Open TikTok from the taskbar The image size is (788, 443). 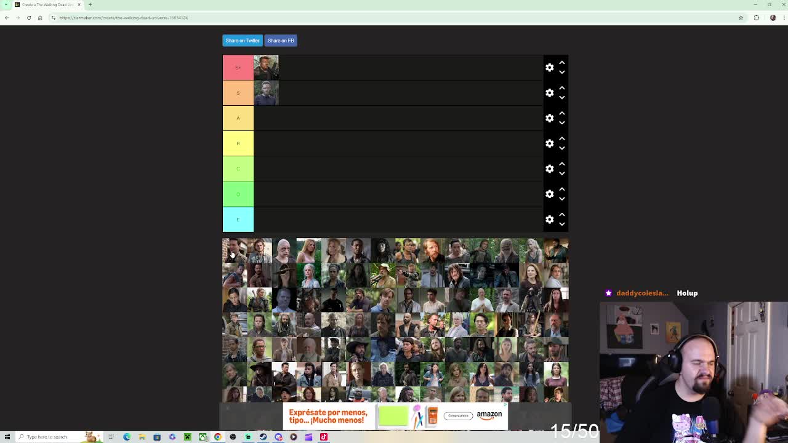(323, 437)
